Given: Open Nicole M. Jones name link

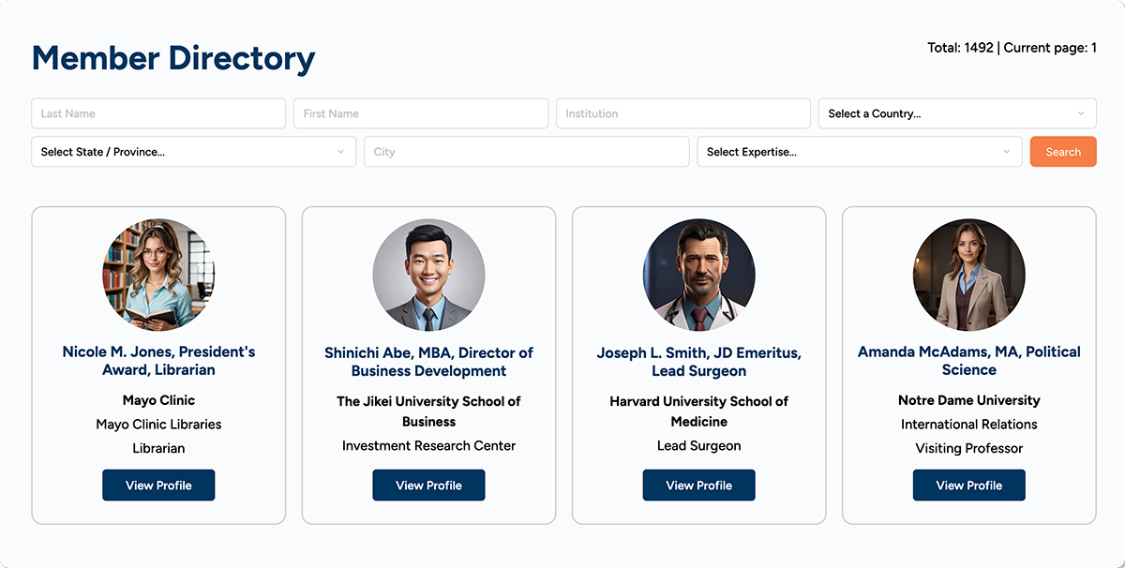Looking at the screenshot, I should pyautogui.click(x=158, y=361).
